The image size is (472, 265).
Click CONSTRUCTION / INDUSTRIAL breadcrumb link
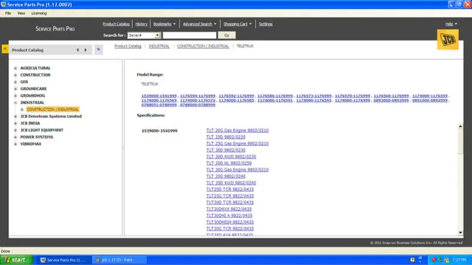202,46
